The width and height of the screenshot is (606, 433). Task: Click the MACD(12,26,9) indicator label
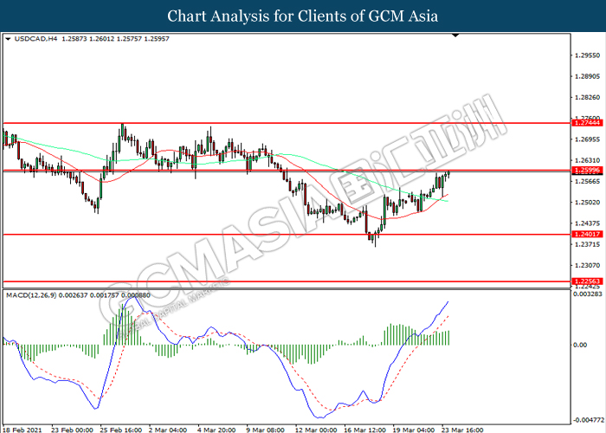click(x=31, y=295)
